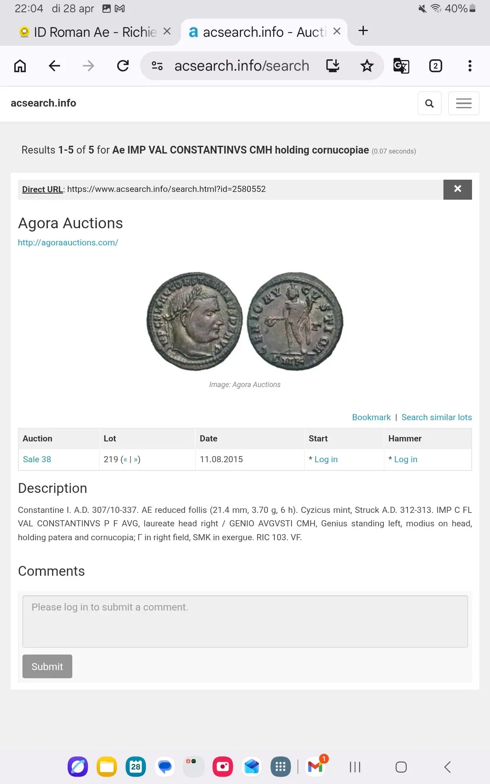
Task: Tap the Constantine coin image
Action: pos(245,321)
